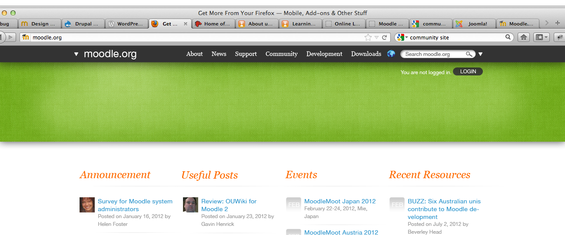Open the Learnin... tab
Image resolution: width=565 pixels, height=235 pixels.
[x=300, y=24]
